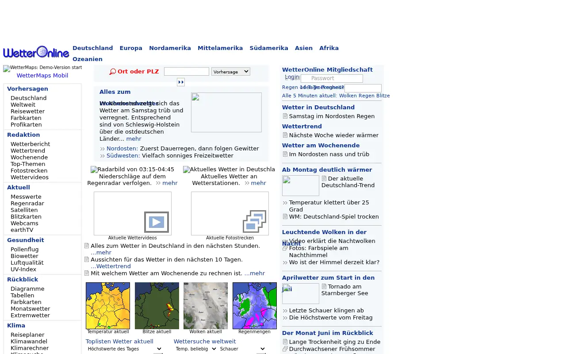This screenshot has height=354, width=566.
Task: Click the arrow icon beside Nordosten headline
Action: (103, 149)
